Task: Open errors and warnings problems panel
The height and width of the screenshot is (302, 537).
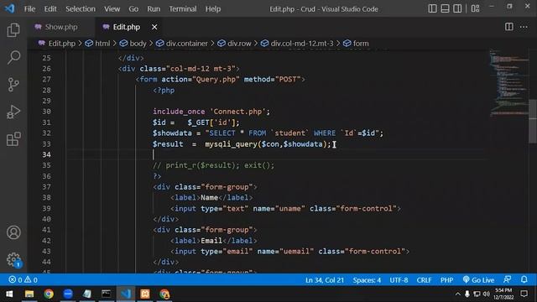Action: click(x=23, y=279)
